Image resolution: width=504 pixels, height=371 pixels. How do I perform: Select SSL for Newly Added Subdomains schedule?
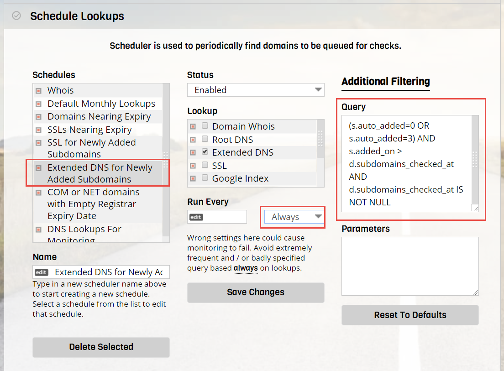coord(98,148)
